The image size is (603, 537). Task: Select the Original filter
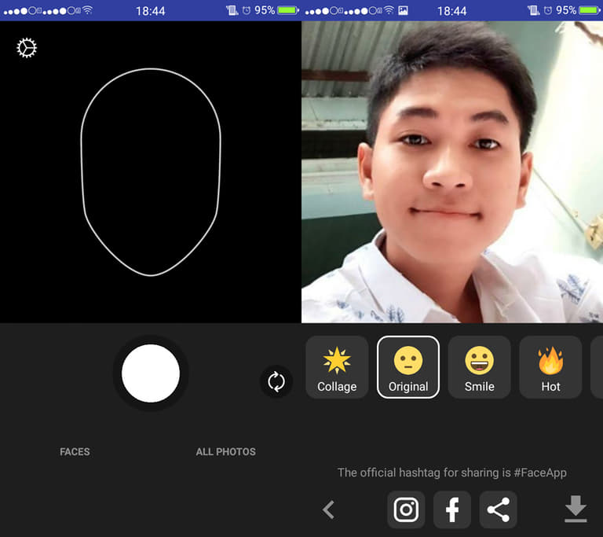pyautogui.click(x=408, y=367)
